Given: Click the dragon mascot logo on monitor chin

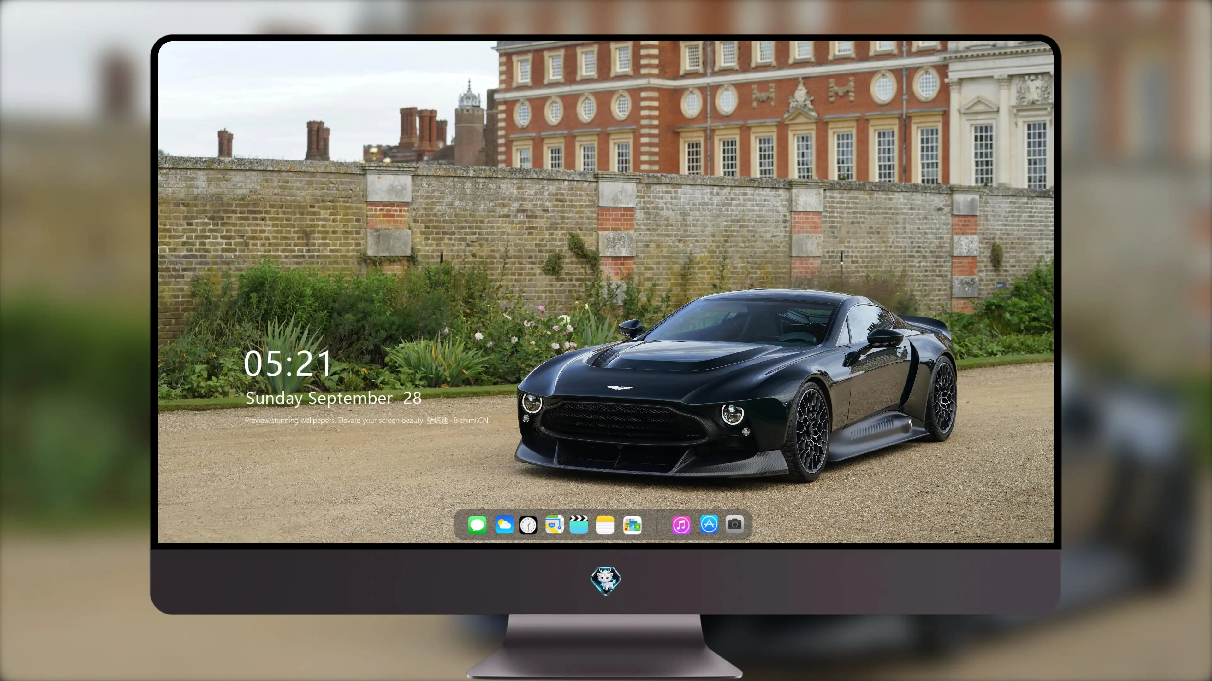Looking at the screenshot, I should [x=606, y=581].
